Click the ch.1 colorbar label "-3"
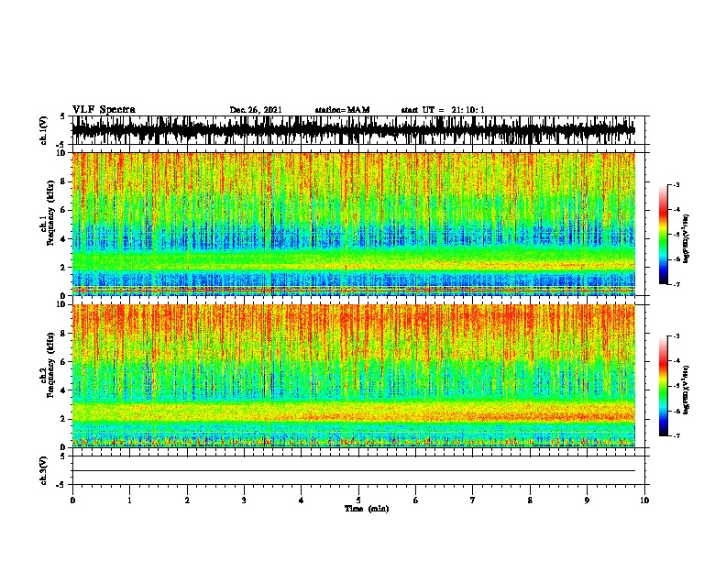 click(x=676, y=185)
